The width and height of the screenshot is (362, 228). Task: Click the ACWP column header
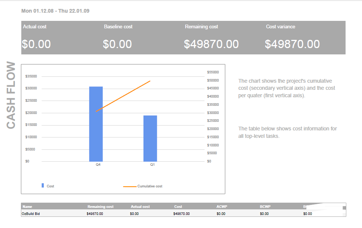click(x=222, y=206)
